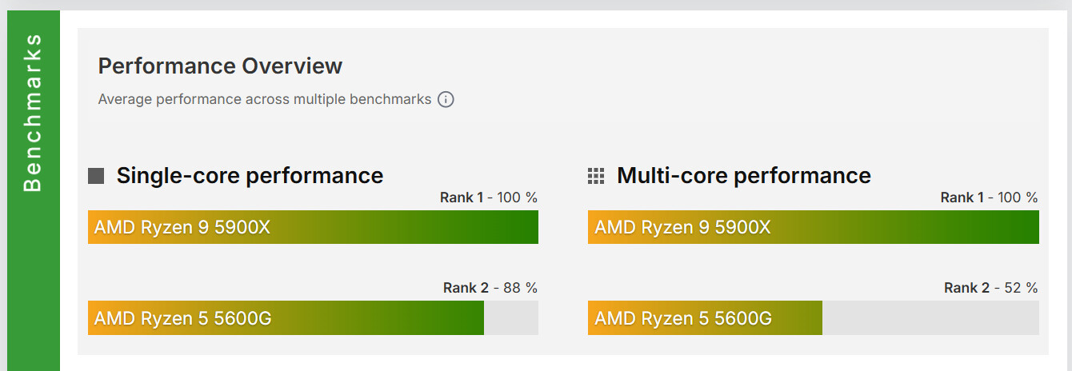Select the AMD Ryzen 5 5600G multi-core name

pyautogui.click(x=683, y=318)
